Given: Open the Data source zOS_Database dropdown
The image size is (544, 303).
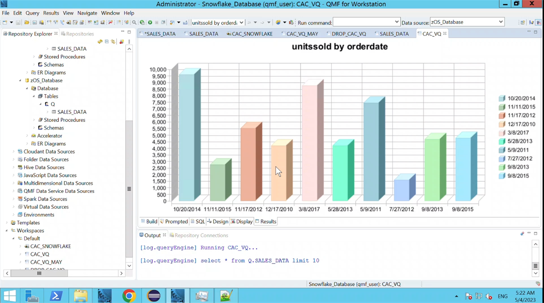Looking at the screenshot, I should click(500, 22).
